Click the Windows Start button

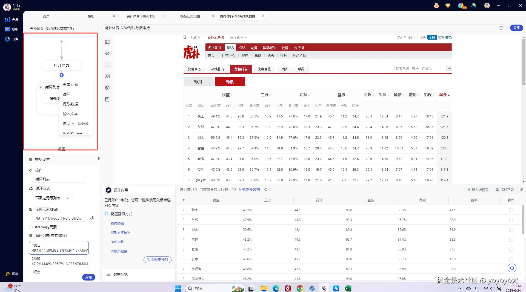[178, 288]
